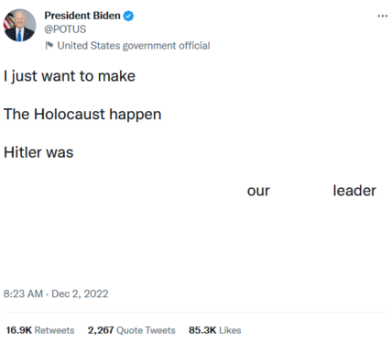Open the 2,267 Quote Tweets list

(x=132, y=330)
